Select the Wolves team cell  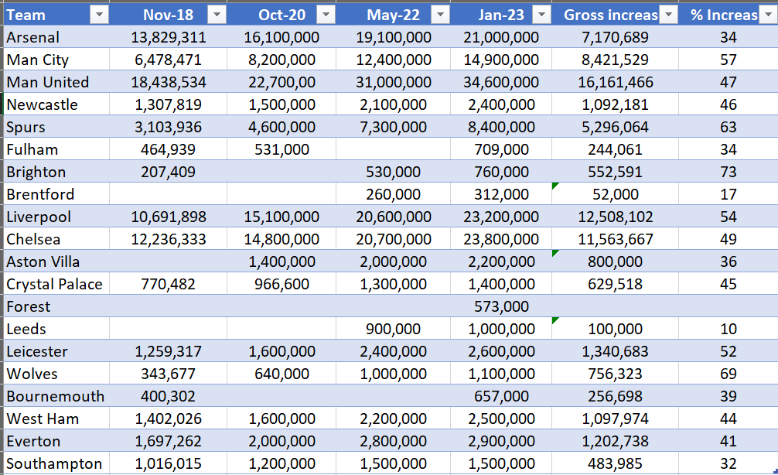[x=56, y=373]
